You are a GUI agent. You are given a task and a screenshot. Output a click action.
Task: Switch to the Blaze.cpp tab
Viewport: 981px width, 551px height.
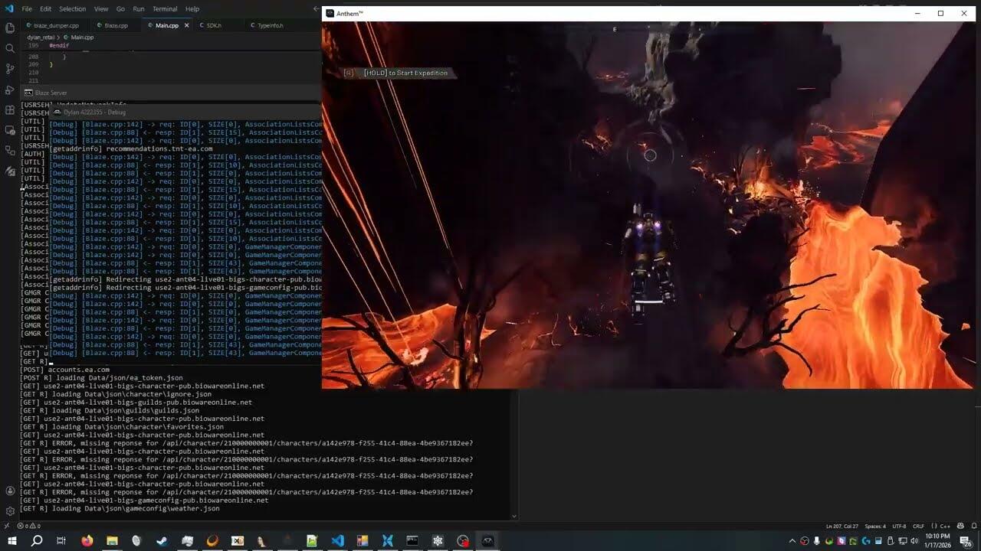(x=116, y=25)
